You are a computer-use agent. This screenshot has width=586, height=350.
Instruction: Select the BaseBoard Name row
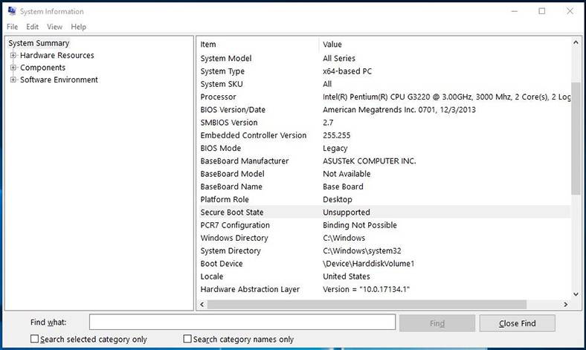point(384,187)
